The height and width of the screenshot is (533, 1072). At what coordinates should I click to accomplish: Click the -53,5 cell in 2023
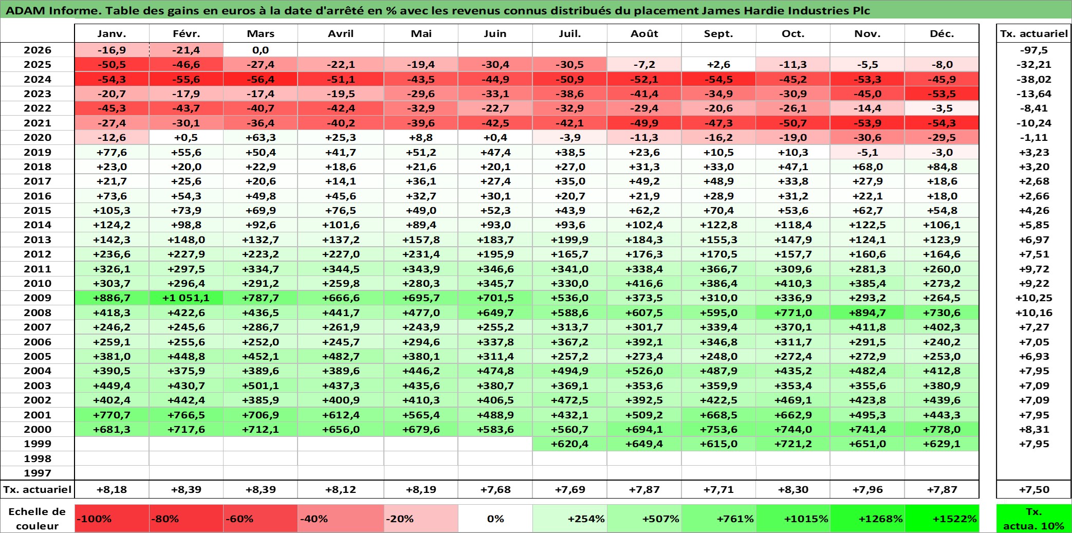coord(942,94)
